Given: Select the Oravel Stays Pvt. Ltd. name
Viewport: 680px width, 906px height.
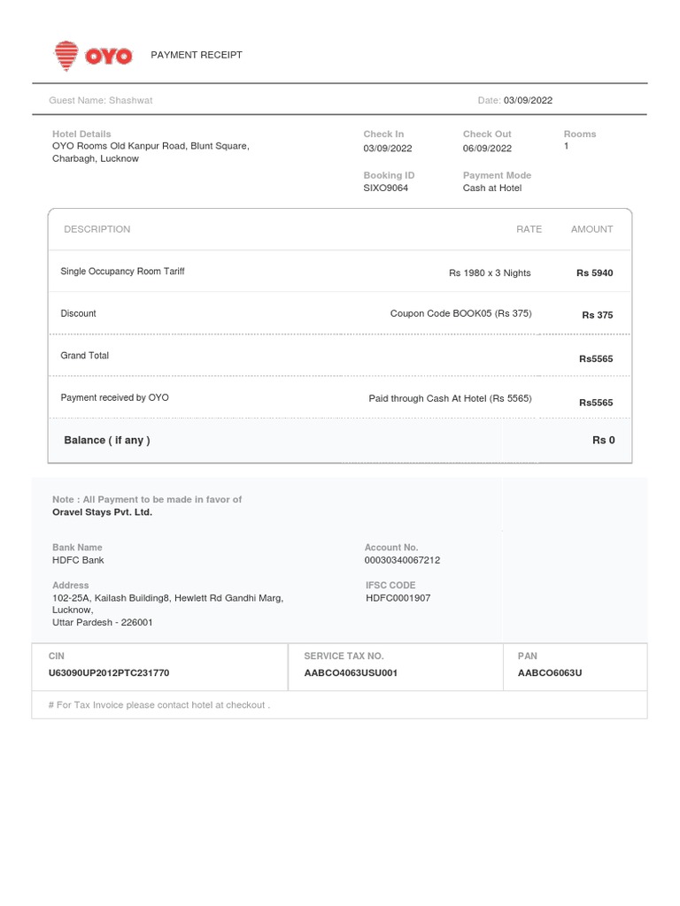Looking at the screenshot, I should click(103, 511).
